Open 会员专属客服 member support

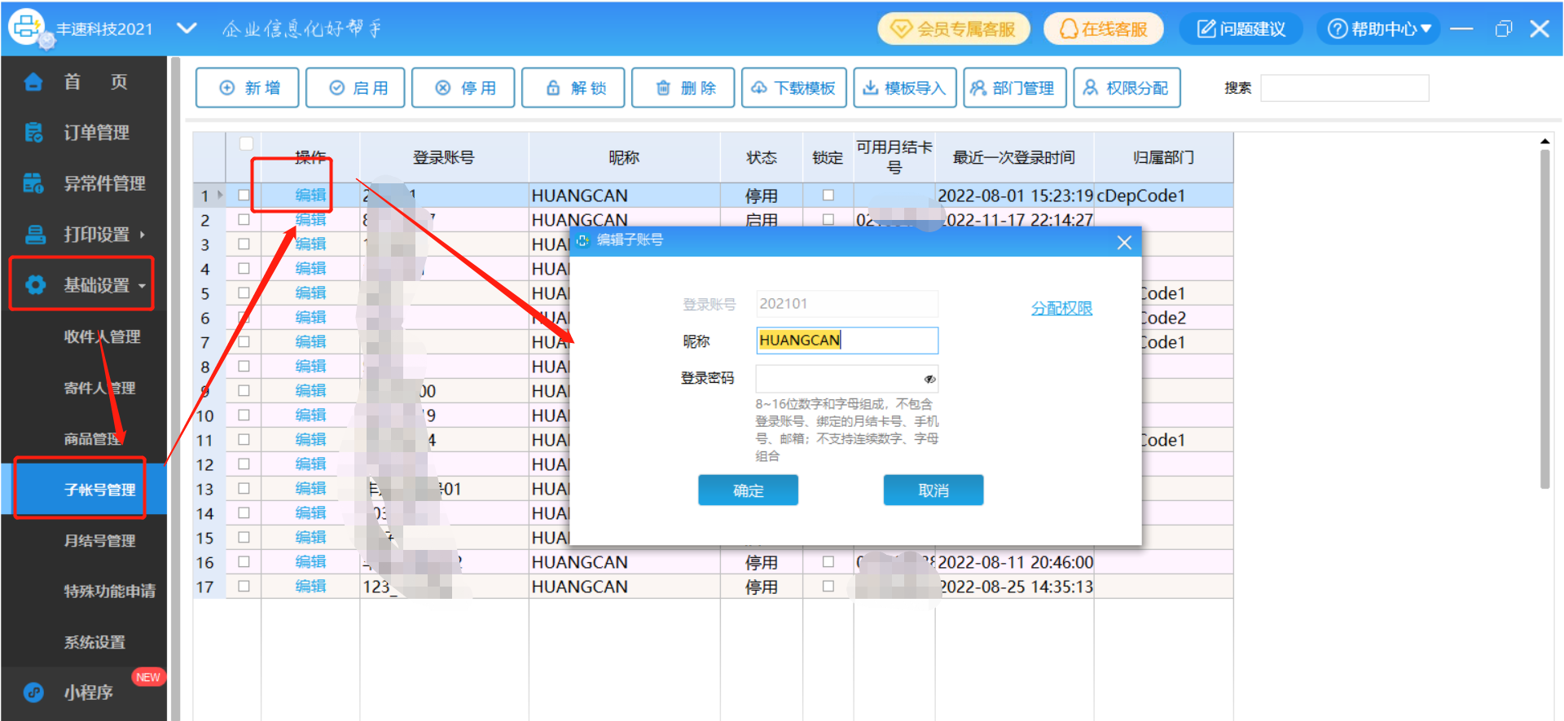click(954, 29)
